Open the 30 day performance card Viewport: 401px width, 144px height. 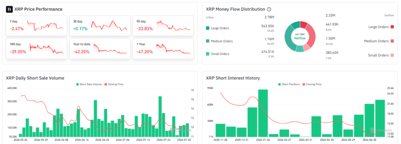[100, 25]
